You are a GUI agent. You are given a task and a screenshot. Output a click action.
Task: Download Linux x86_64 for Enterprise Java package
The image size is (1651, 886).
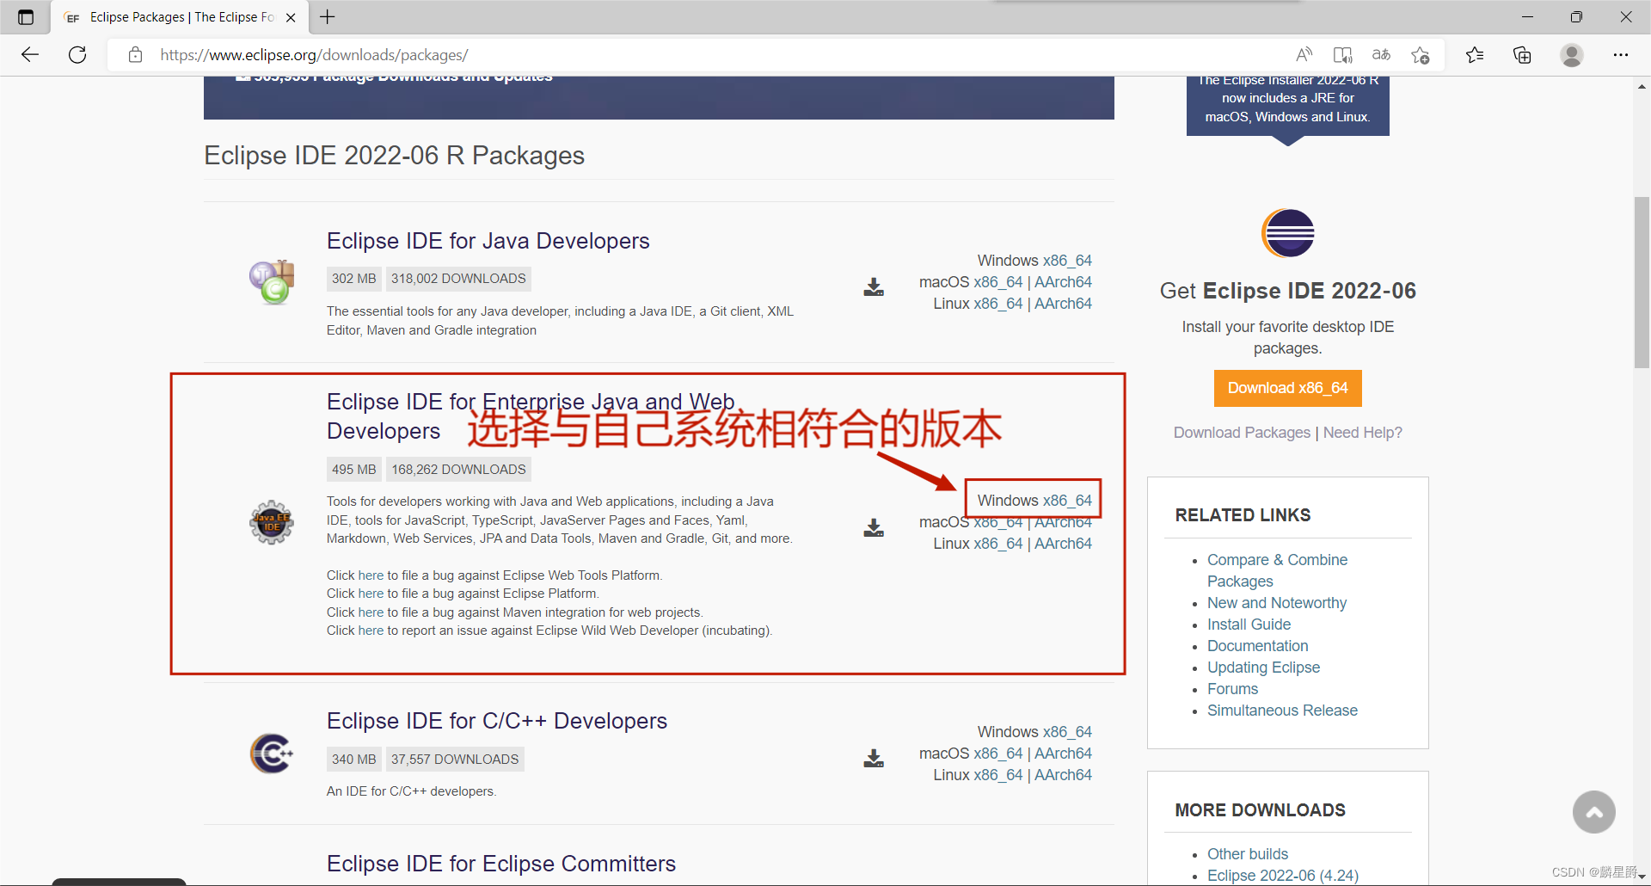coord(998,544)
